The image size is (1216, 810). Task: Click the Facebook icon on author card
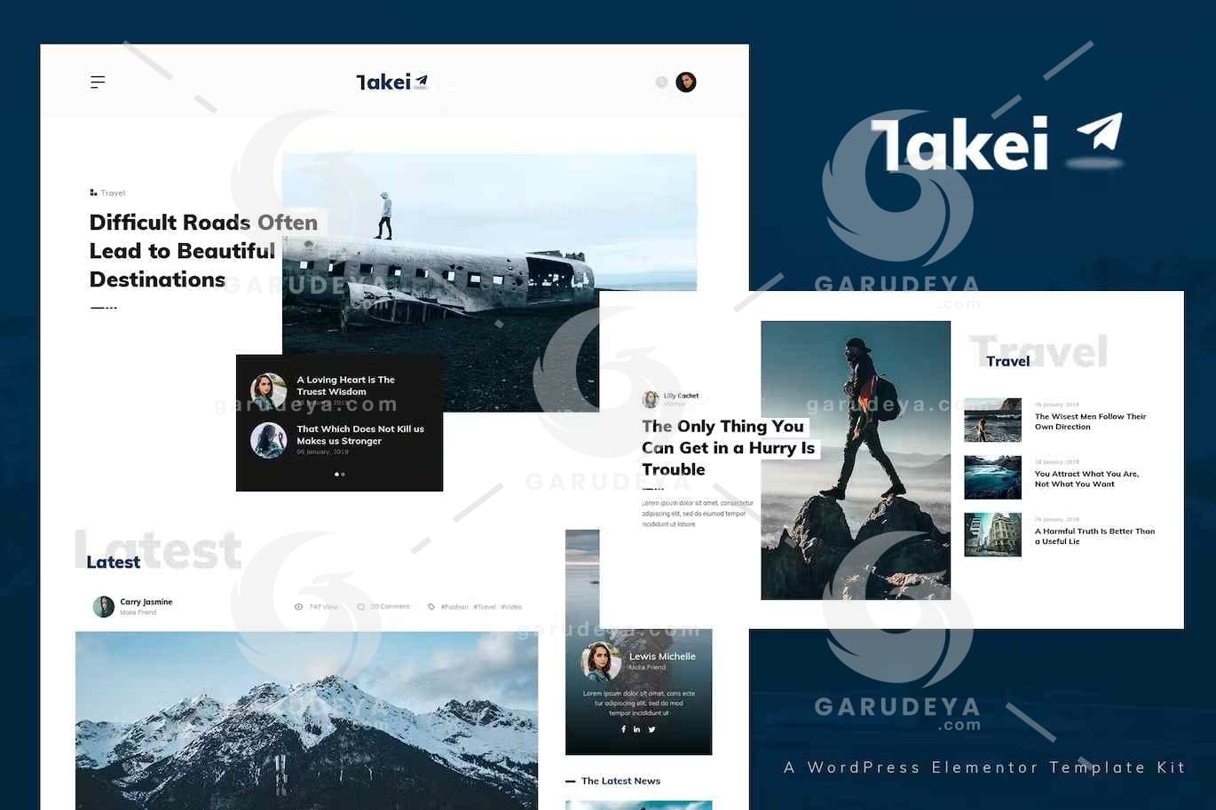click(623, 729)
